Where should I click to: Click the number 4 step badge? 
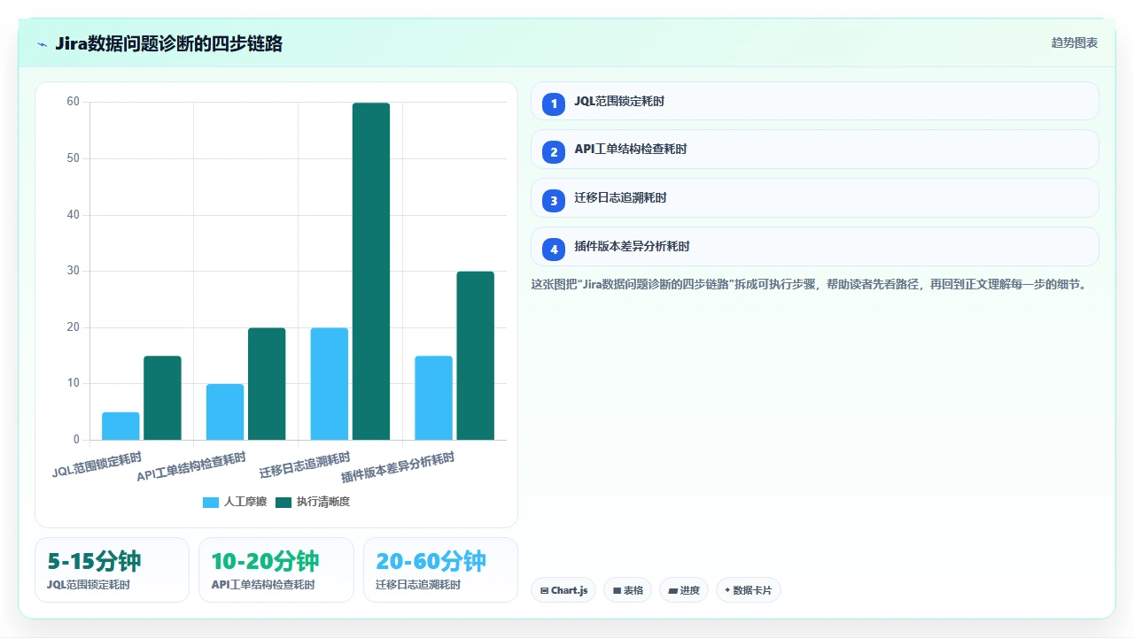coord(554,250)
